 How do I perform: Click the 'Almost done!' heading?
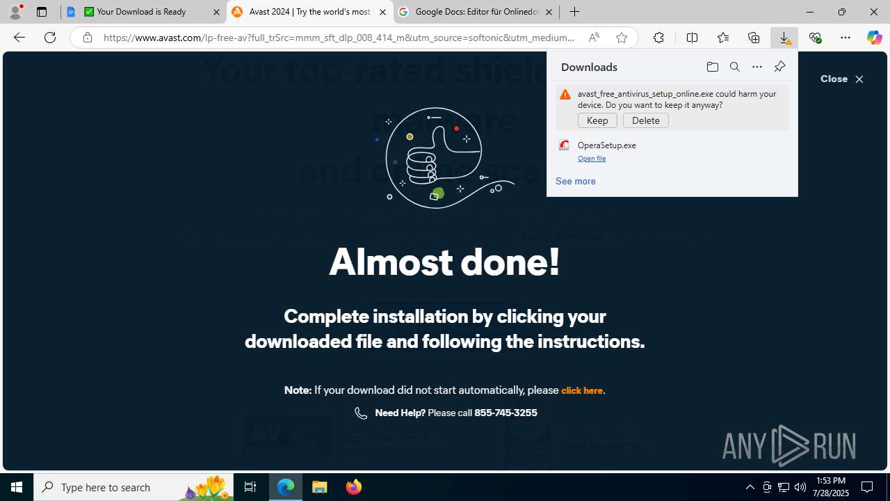coord(444,262)
